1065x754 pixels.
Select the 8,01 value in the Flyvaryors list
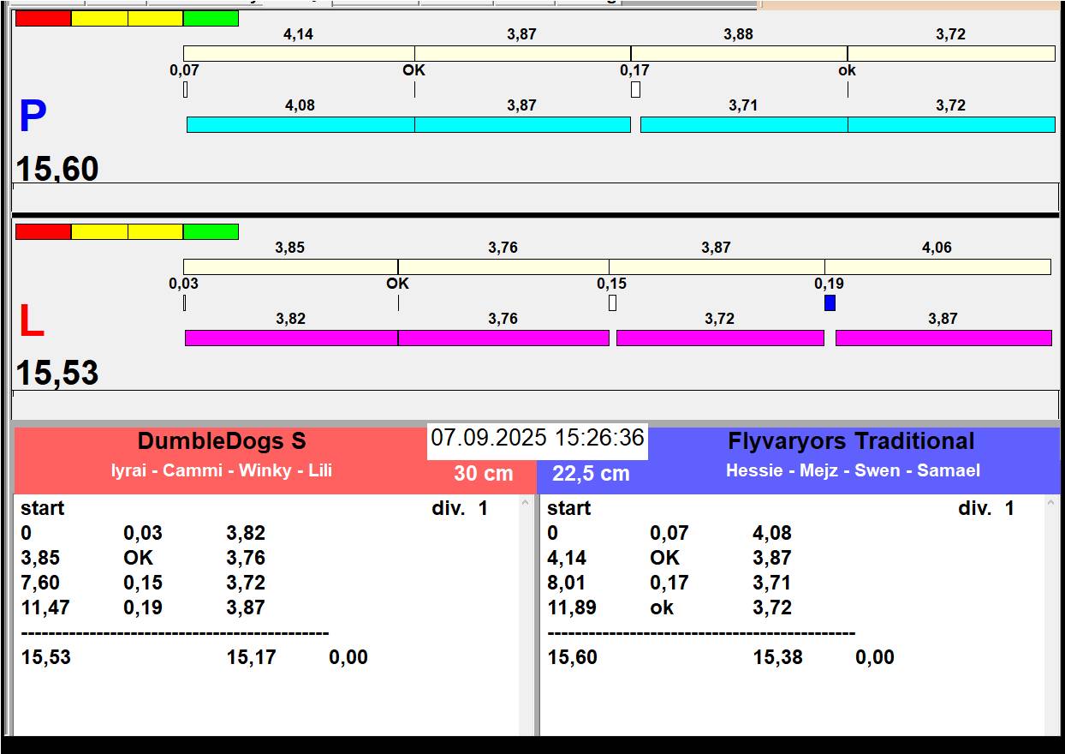tap(567, 583)
